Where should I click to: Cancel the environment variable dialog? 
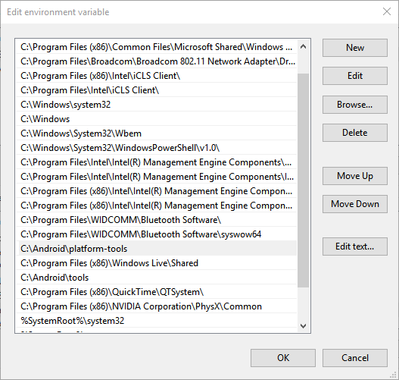(355, 358)
